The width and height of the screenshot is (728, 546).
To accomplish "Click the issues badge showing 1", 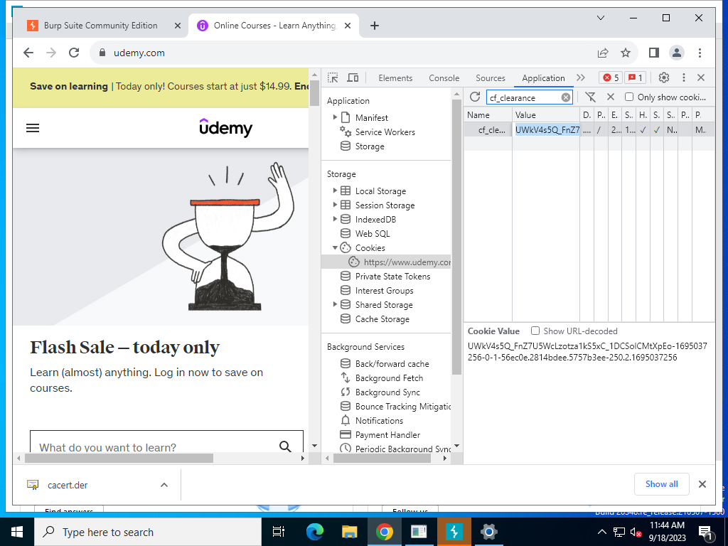I will point(635,77).
